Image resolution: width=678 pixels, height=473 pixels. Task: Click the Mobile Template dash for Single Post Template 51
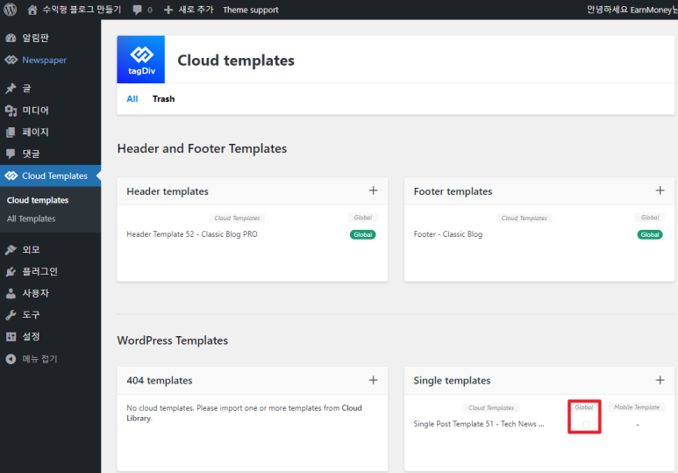tap(638, 425)
